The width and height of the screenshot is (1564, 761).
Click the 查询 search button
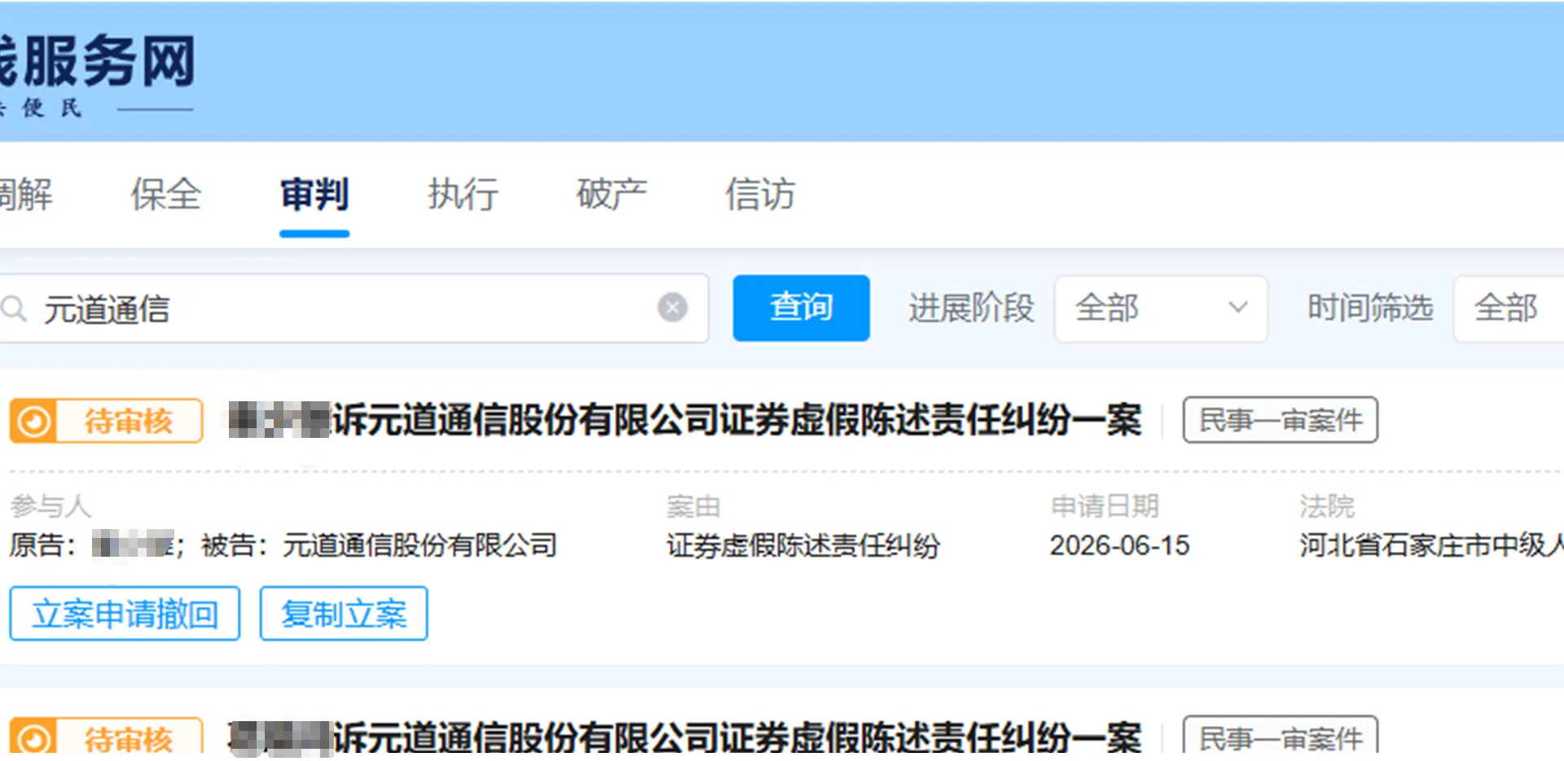[x=801, y=308]
